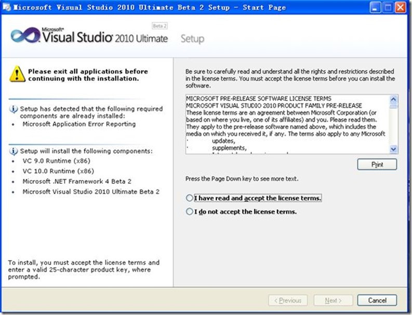Click the yellow warning triangle icon
This screenshot has height=315, width=412.
click(17, 74)
